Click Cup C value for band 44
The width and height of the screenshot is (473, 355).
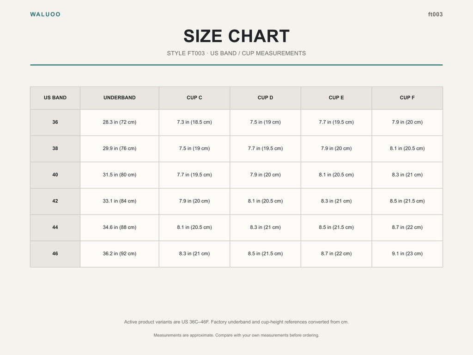tap(194, 227)
